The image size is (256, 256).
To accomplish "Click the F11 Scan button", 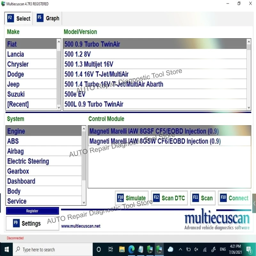I will (203, 198).
